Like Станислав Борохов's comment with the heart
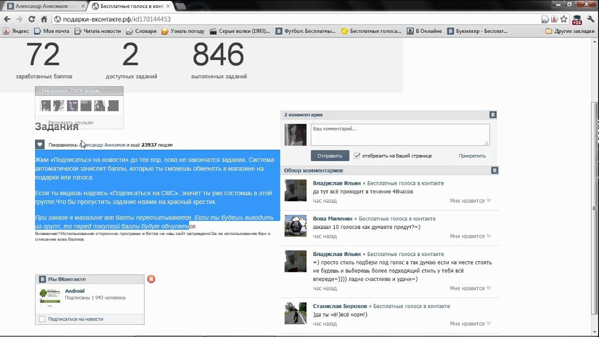The image size is (599, 337). pyautogui.click(x=489, y=324)
